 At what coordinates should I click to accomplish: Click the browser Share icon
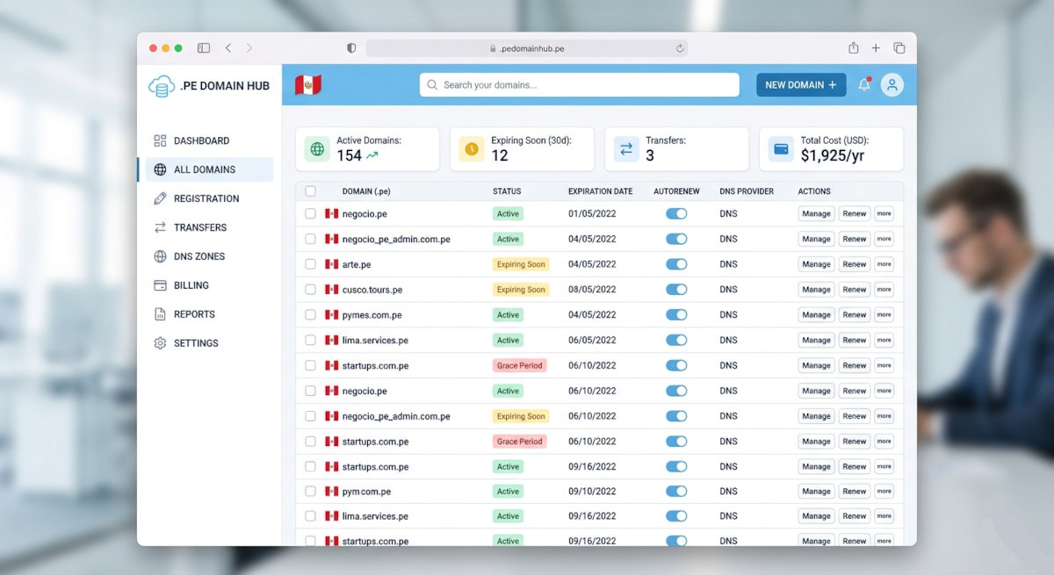853,48
